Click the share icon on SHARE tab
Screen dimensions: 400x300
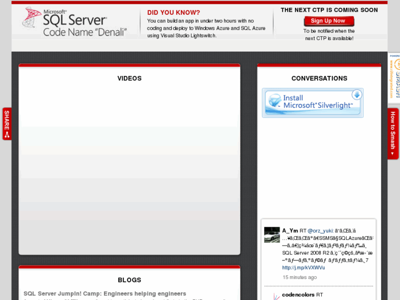point(7,135)
